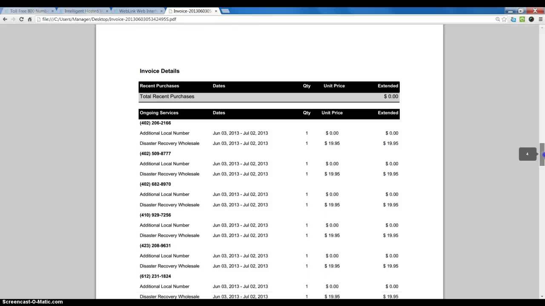
Task: Click phone number (423) 208-9631
Action: tap(155, 246)
